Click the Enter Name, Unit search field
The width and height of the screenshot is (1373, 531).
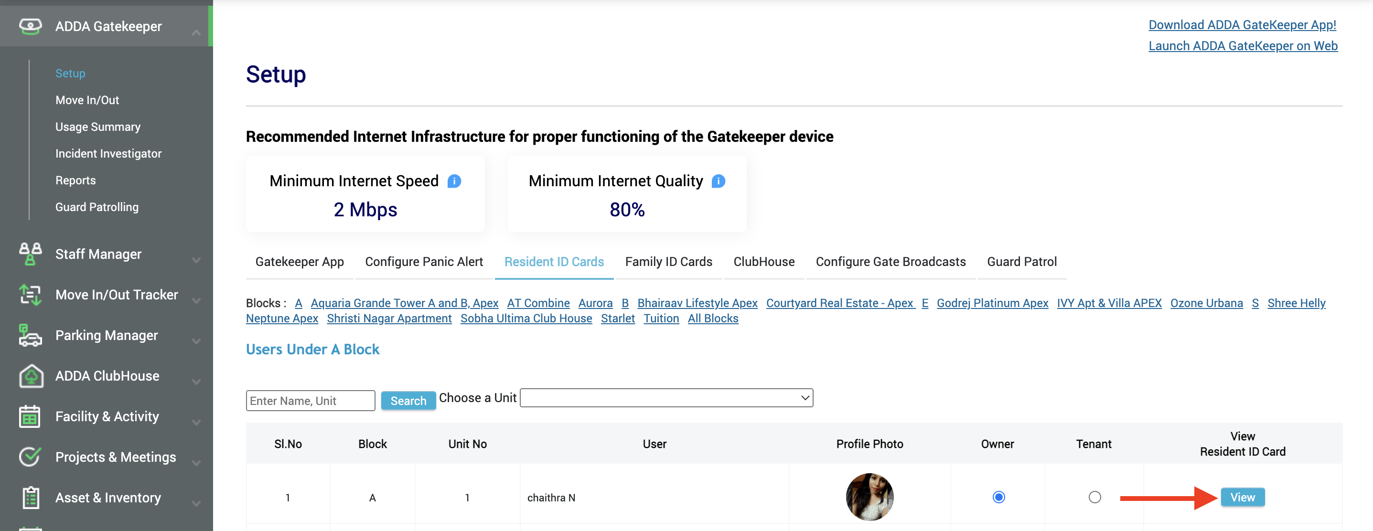tap(310, 401)
